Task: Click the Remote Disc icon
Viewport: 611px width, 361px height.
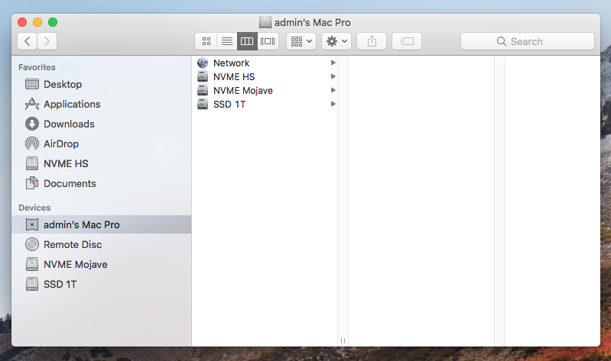Action: coord(32,245)
